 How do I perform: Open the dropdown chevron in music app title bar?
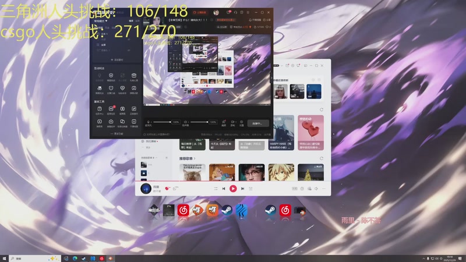pos(282,66)
